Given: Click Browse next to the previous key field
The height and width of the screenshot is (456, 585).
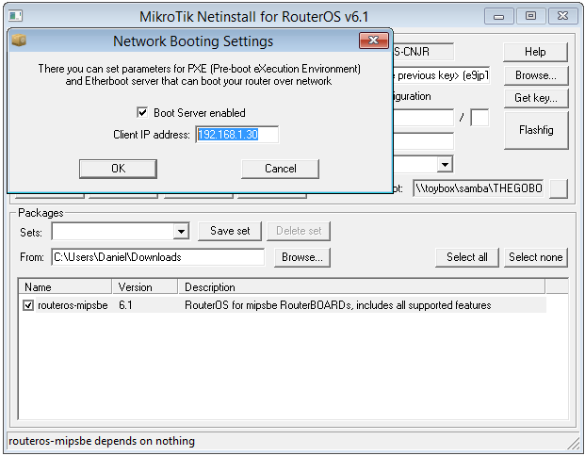Looking at the screenshot, I should 536,75.
